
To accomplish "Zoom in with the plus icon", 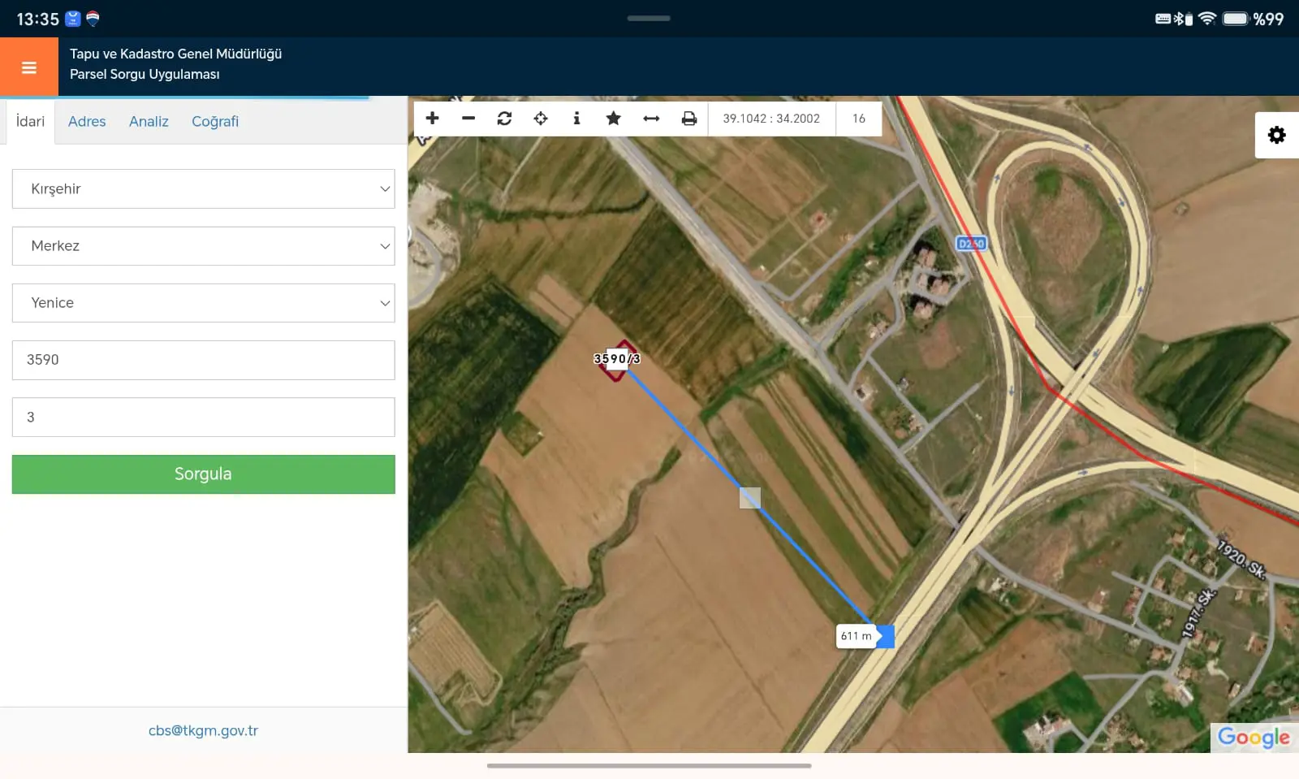I will [x=432, y=119].
